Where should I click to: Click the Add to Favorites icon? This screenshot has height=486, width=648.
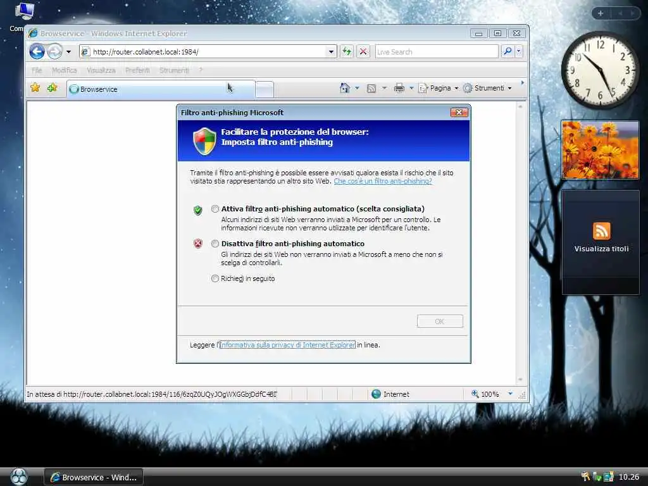[x=52, y=87]
